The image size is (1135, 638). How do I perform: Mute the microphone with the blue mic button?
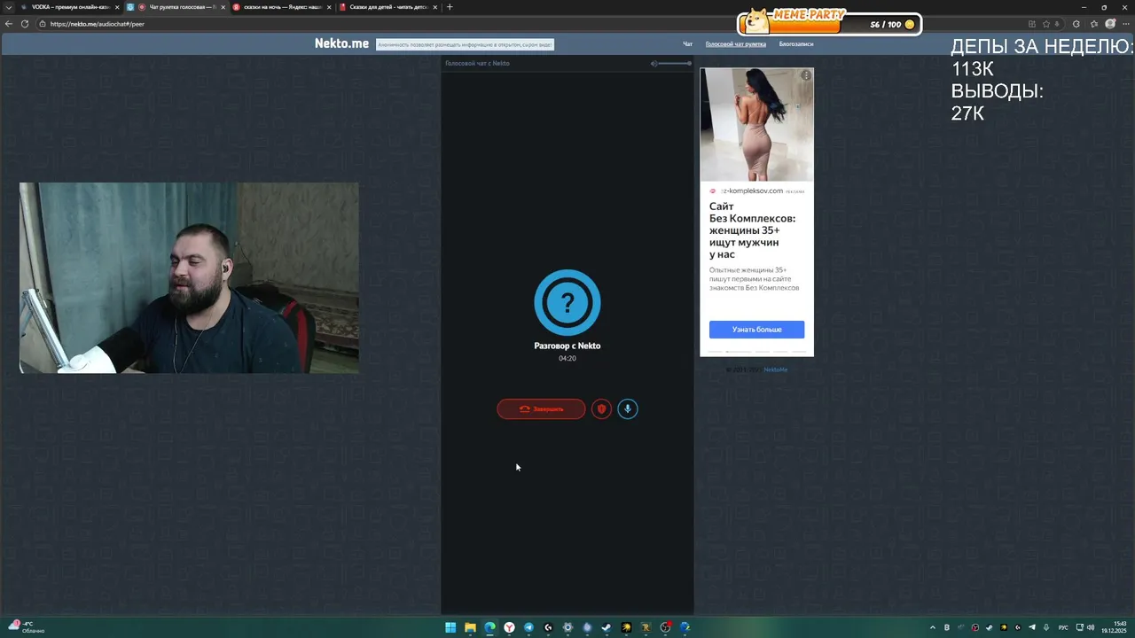pos(628,408)
